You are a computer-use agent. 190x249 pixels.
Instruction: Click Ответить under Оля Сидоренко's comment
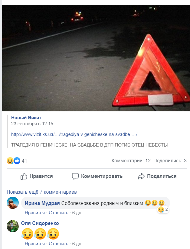(58, 244)
